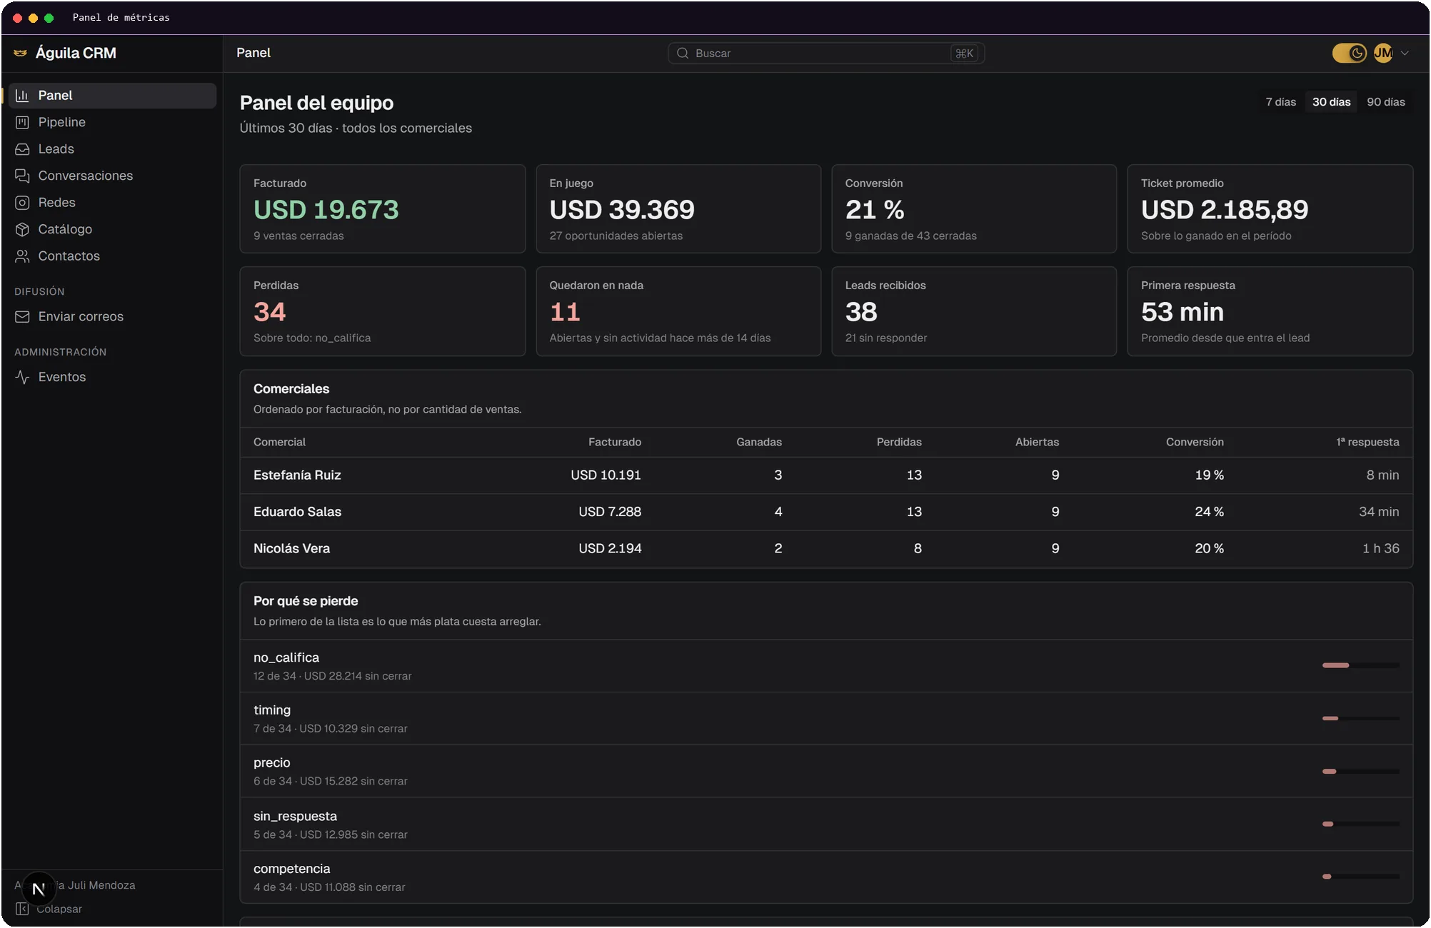Focus the Buscar search field

point(826,54)
